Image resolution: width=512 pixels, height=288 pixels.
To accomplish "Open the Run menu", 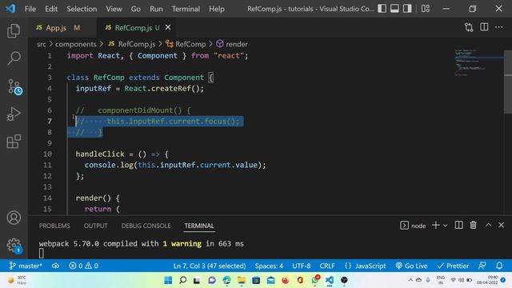I will point(156,9).
